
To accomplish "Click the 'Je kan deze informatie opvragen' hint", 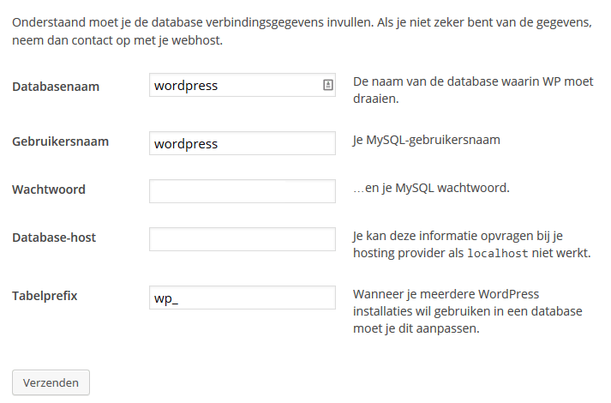I will (472, 244).
